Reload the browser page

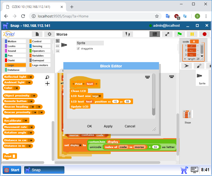[23, 16]
